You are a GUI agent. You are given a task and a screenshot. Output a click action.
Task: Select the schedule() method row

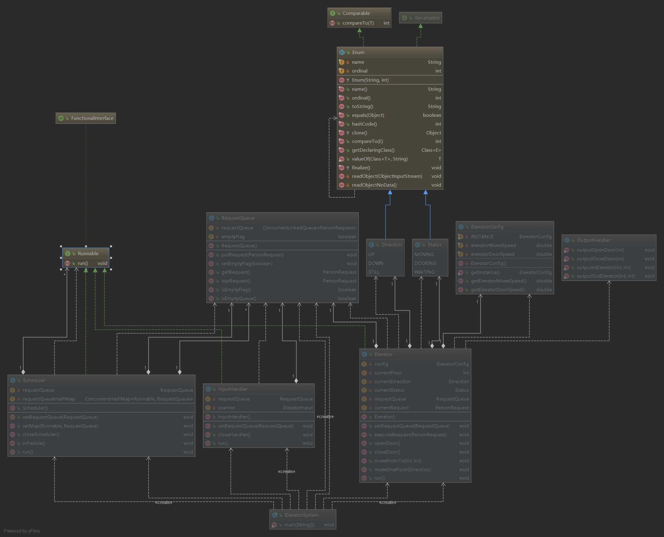101,443
